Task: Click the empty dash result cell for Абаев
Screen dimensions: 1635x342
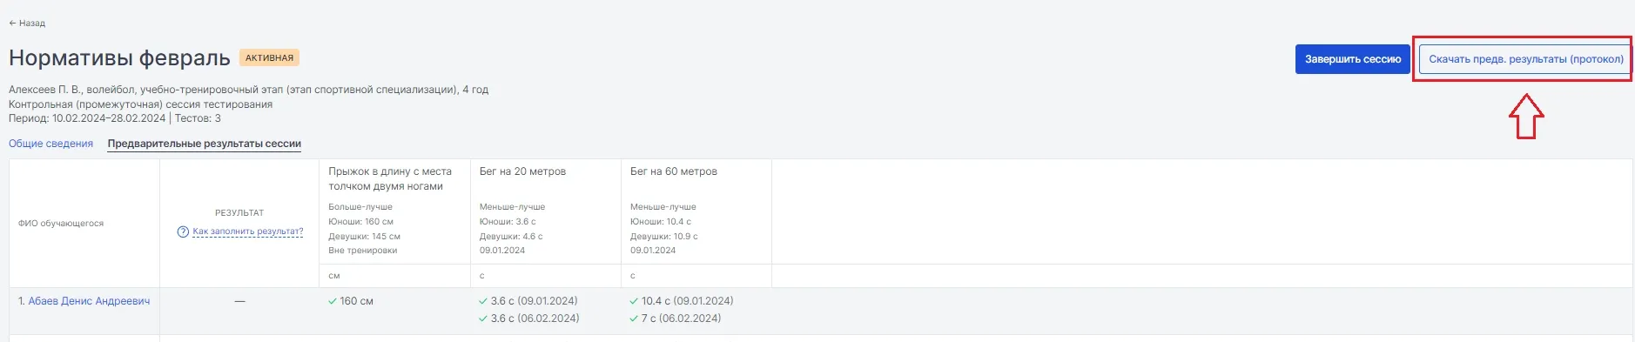Action: click(x=239, y=311)
